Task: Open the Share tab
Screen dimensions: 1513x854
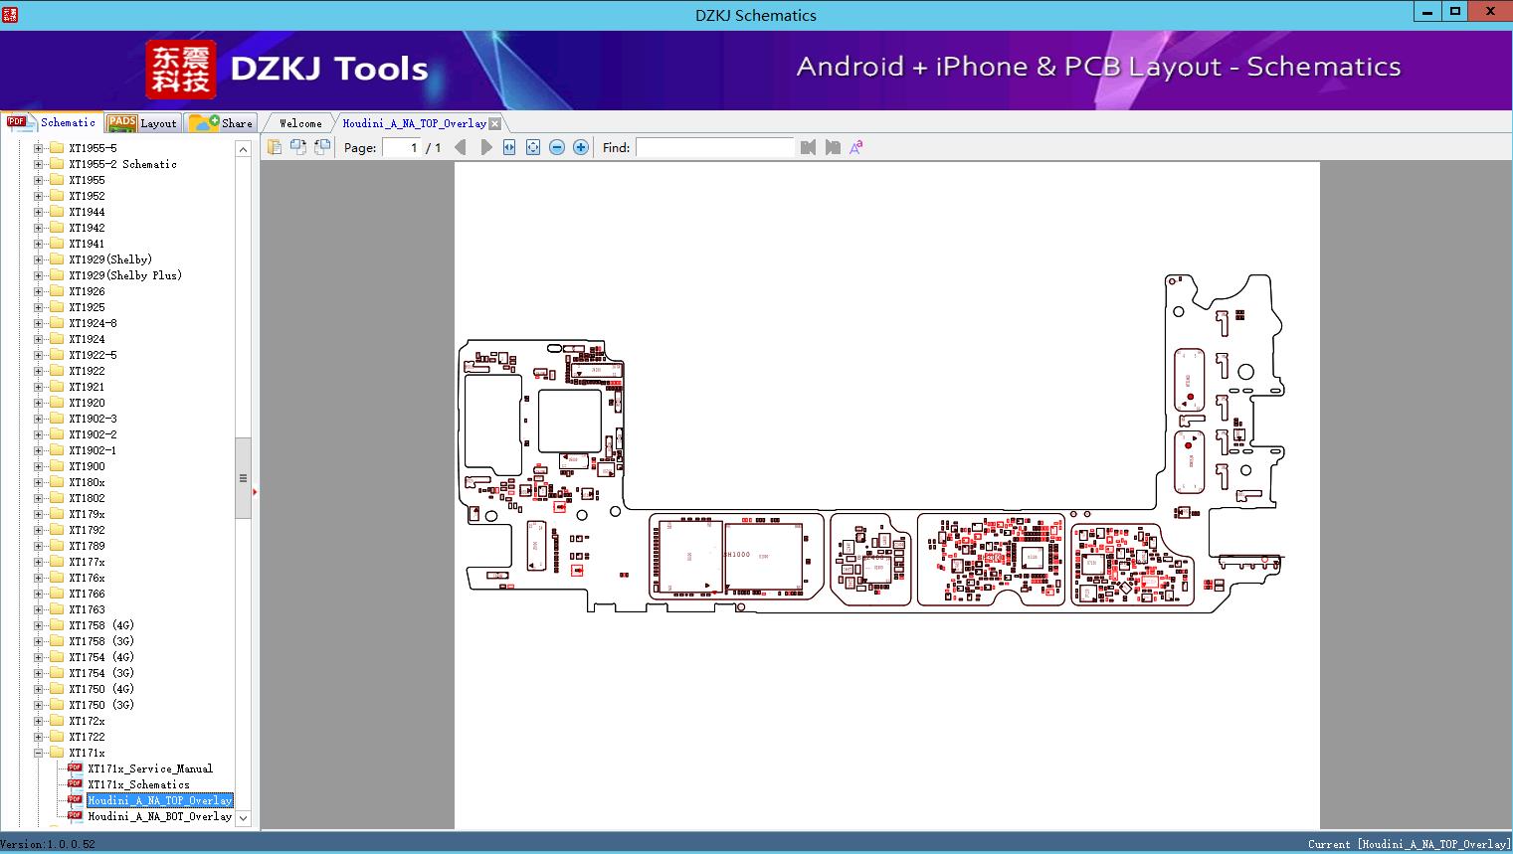Action: pos(222,123)
